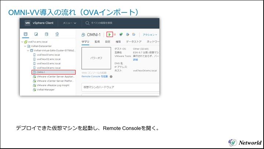Click the host link vx47esx04.emc.local in summary

click(x=145, y=71)
